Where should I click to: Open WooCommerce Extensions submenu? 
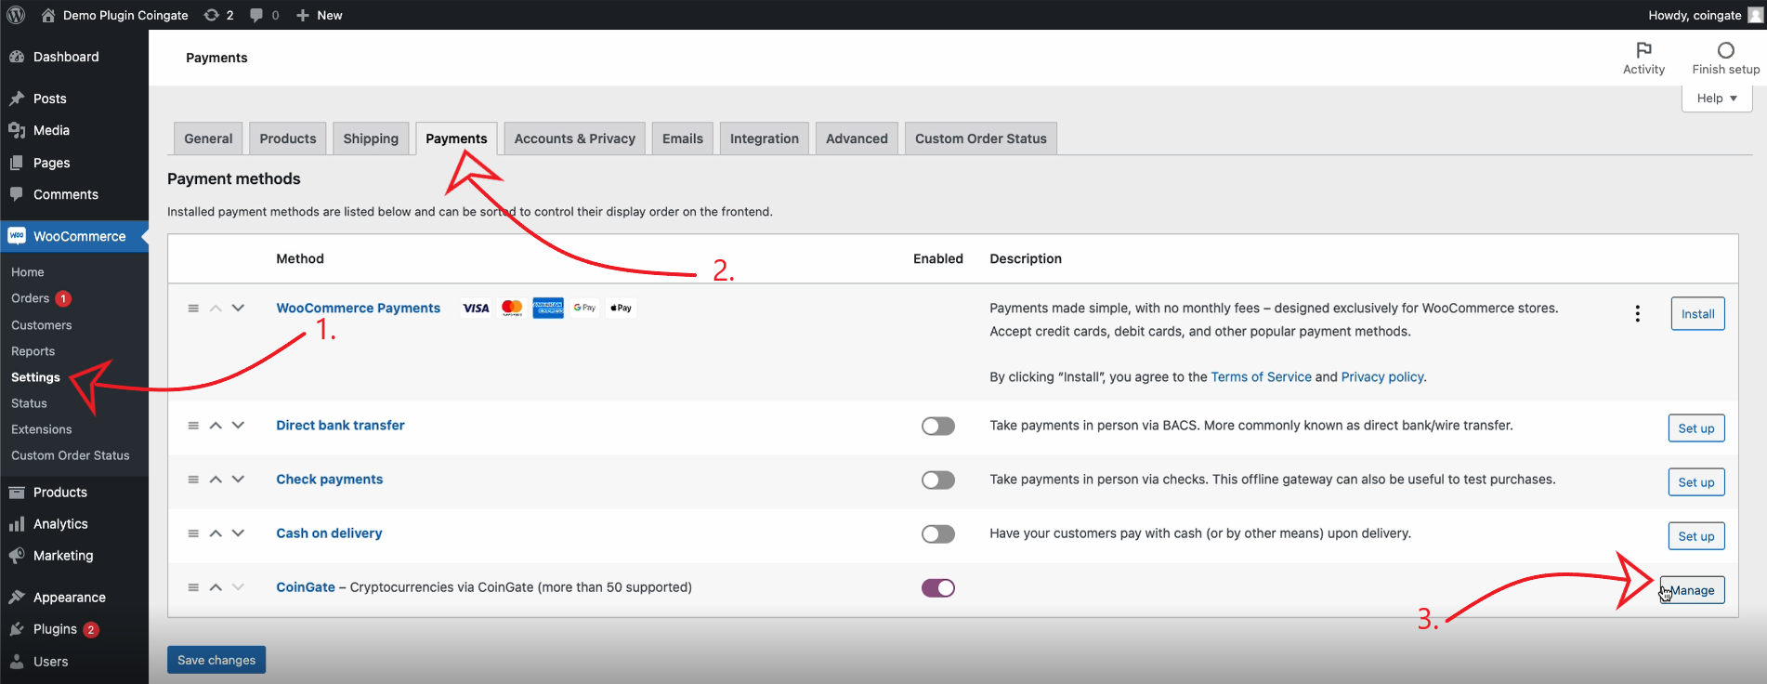(42, 429)
